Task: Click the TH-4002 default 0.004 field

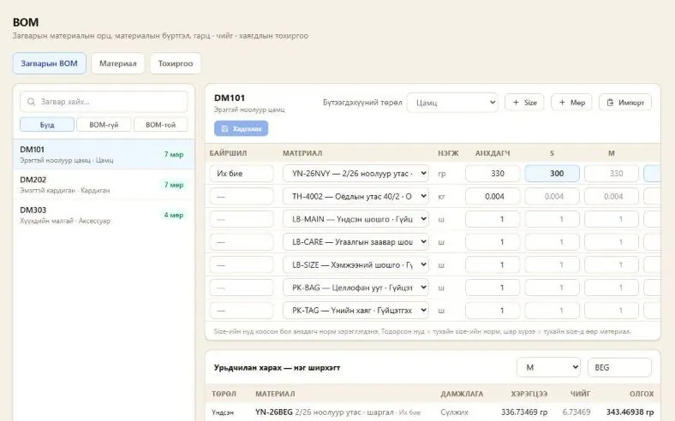Action: 493,196
